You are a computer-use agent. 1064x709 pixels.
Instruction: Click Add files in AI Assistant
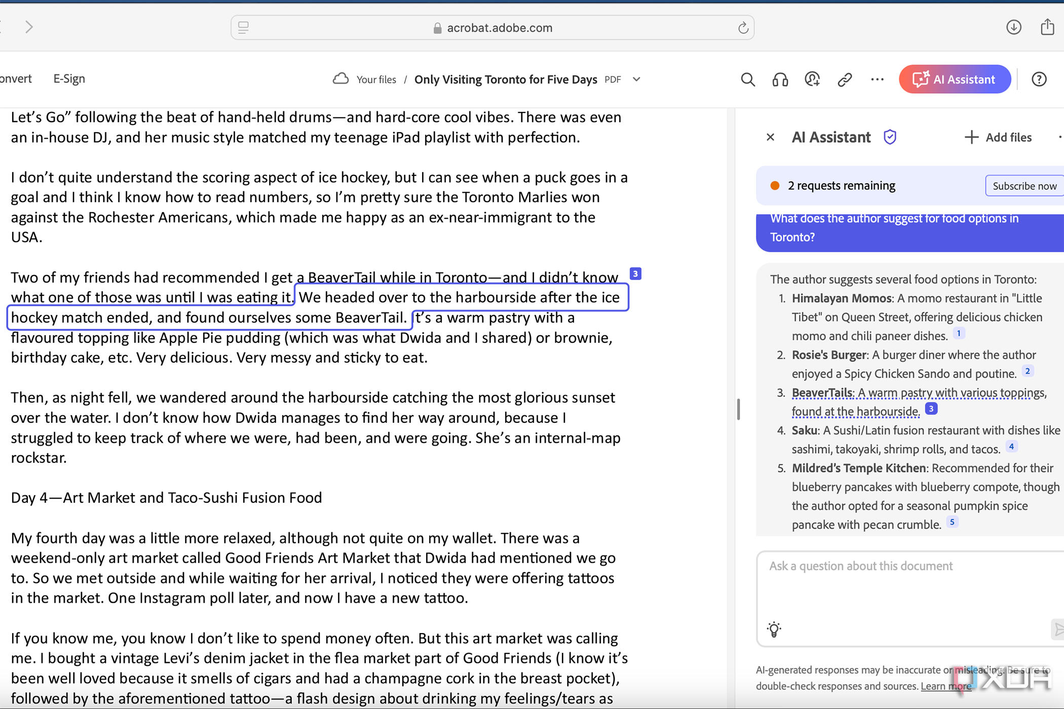click(998, 137)
